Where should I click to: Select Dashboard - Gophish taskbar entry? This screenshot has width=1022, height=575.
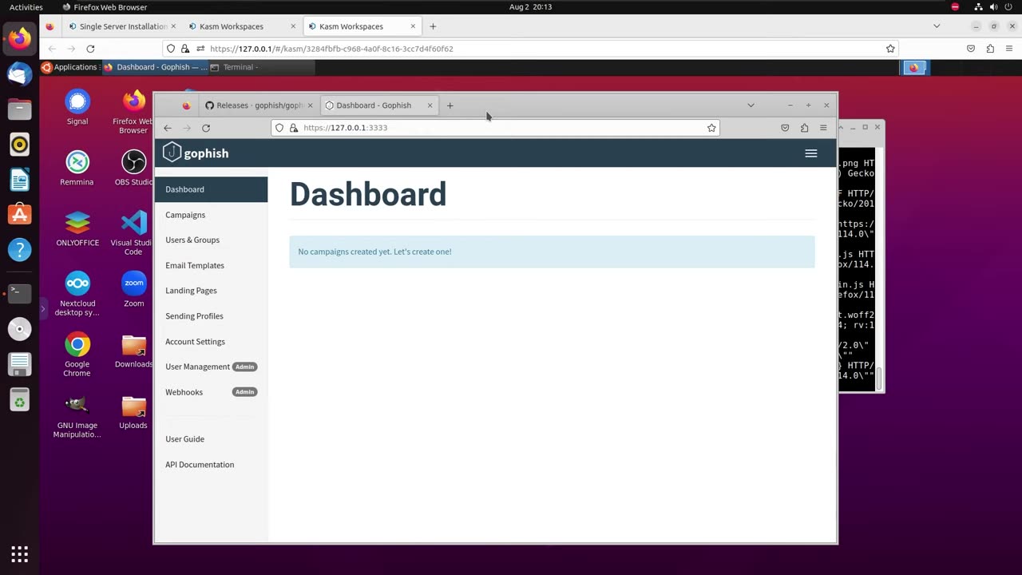coord(156,67)
